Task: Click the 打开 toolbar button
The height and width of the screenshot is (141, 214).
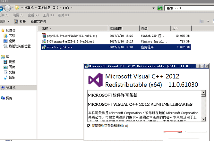Action: point(20,21)
